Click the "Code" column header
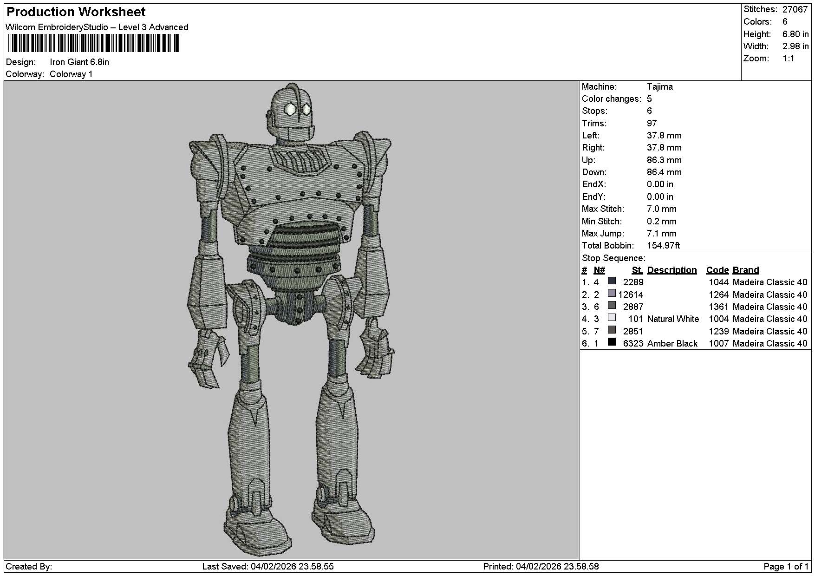 717,270
